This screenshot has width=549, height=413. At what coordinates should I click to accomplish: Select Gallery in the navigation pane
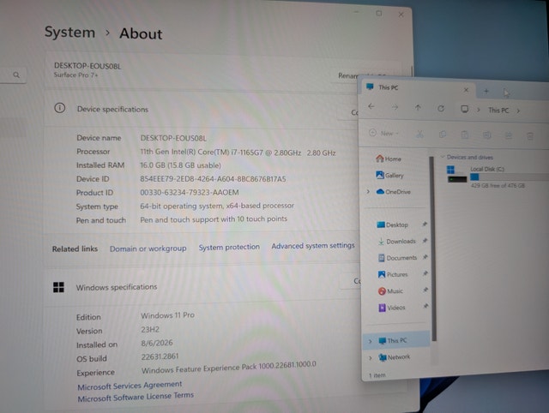click(389, 175)
